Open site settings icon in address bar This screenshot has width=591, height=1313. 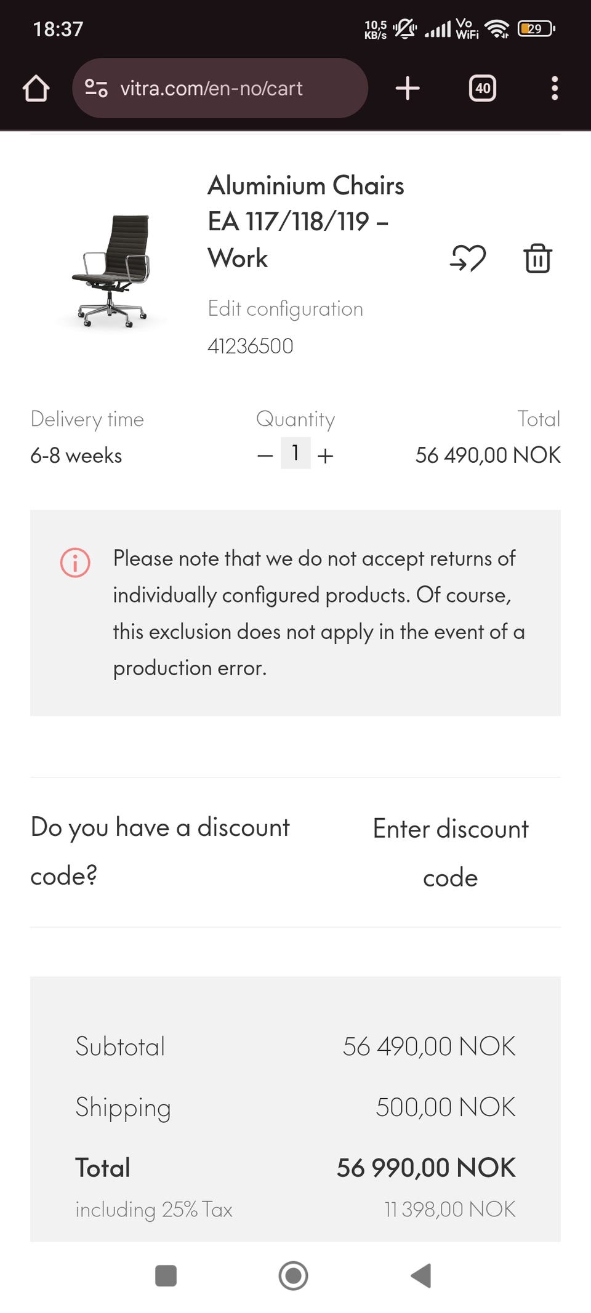[x=96, y=88]
